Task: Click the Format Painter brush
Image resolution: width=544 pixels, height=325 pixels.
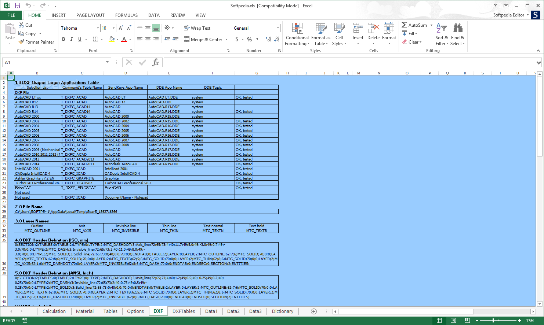Action: 22,42
